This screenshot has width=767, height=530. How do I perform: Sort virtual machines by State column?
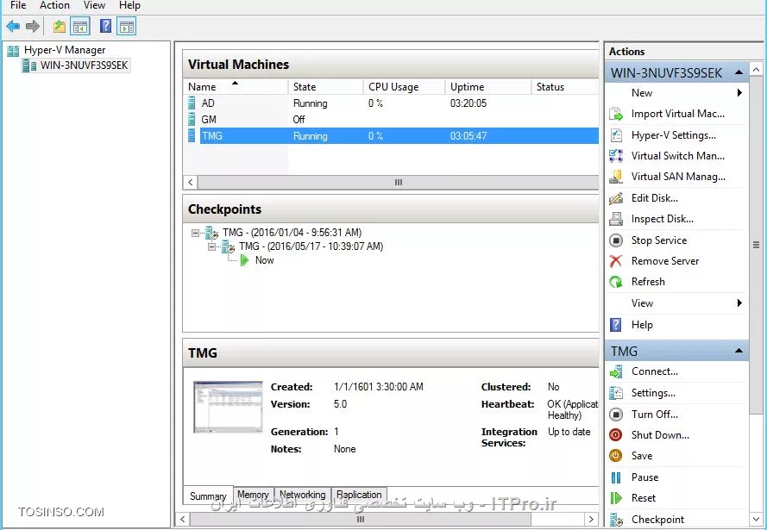325,86
